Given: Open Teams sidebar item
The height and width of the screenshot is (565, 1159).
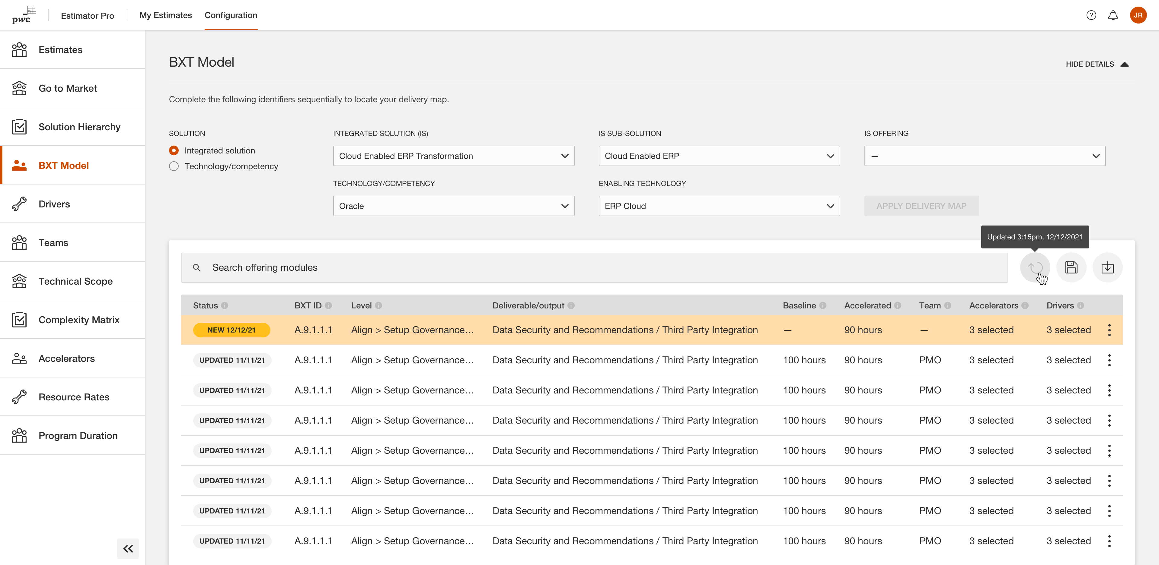Looking at the screenshot, I should [72, 243].
